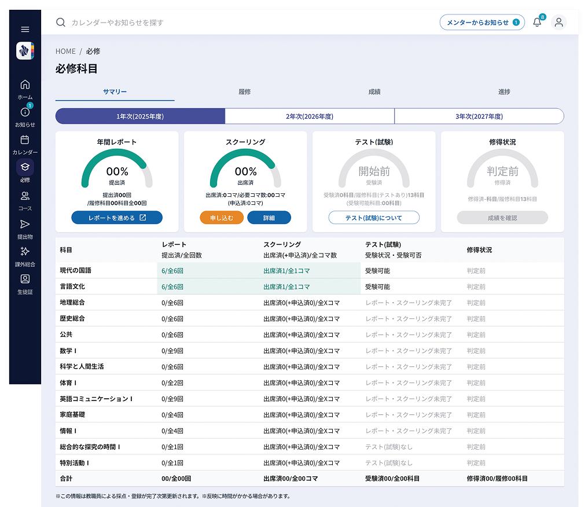The image size is (588, 507).
Task: Select the 3年次(2027年度) year segment
Action: click(479, 116)
